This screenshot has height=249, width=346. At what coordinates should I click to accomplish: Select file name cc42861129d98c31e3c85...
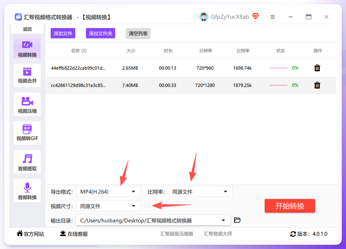pos(78,85)
